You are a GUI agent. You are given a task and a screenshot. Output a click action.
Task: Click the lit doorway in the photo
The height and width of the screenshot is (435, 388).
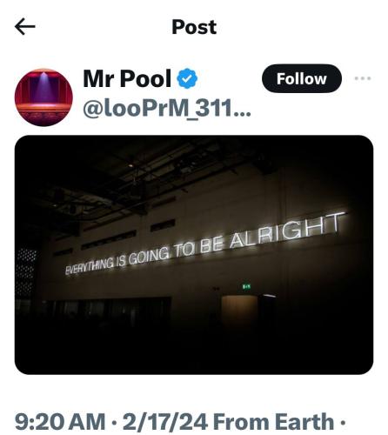coord(239,309)
